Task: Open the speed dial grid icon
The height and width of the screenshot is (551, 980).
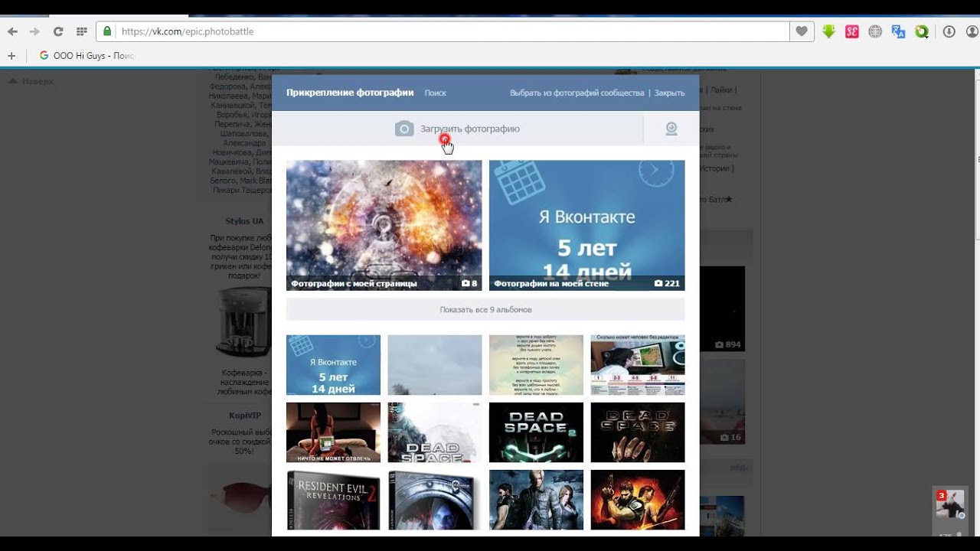Action: pyautogui.click(x=81, y=31)
